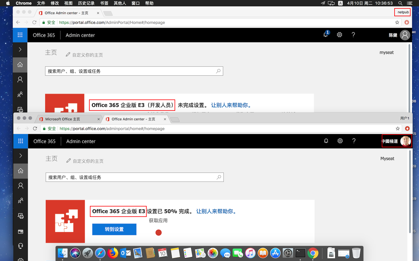
Task: Bookmark page star in front window address bar
Action: (398, 128)
